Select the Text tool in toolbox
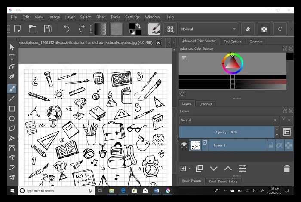This screenshot has width=301, height=202. 12,57
